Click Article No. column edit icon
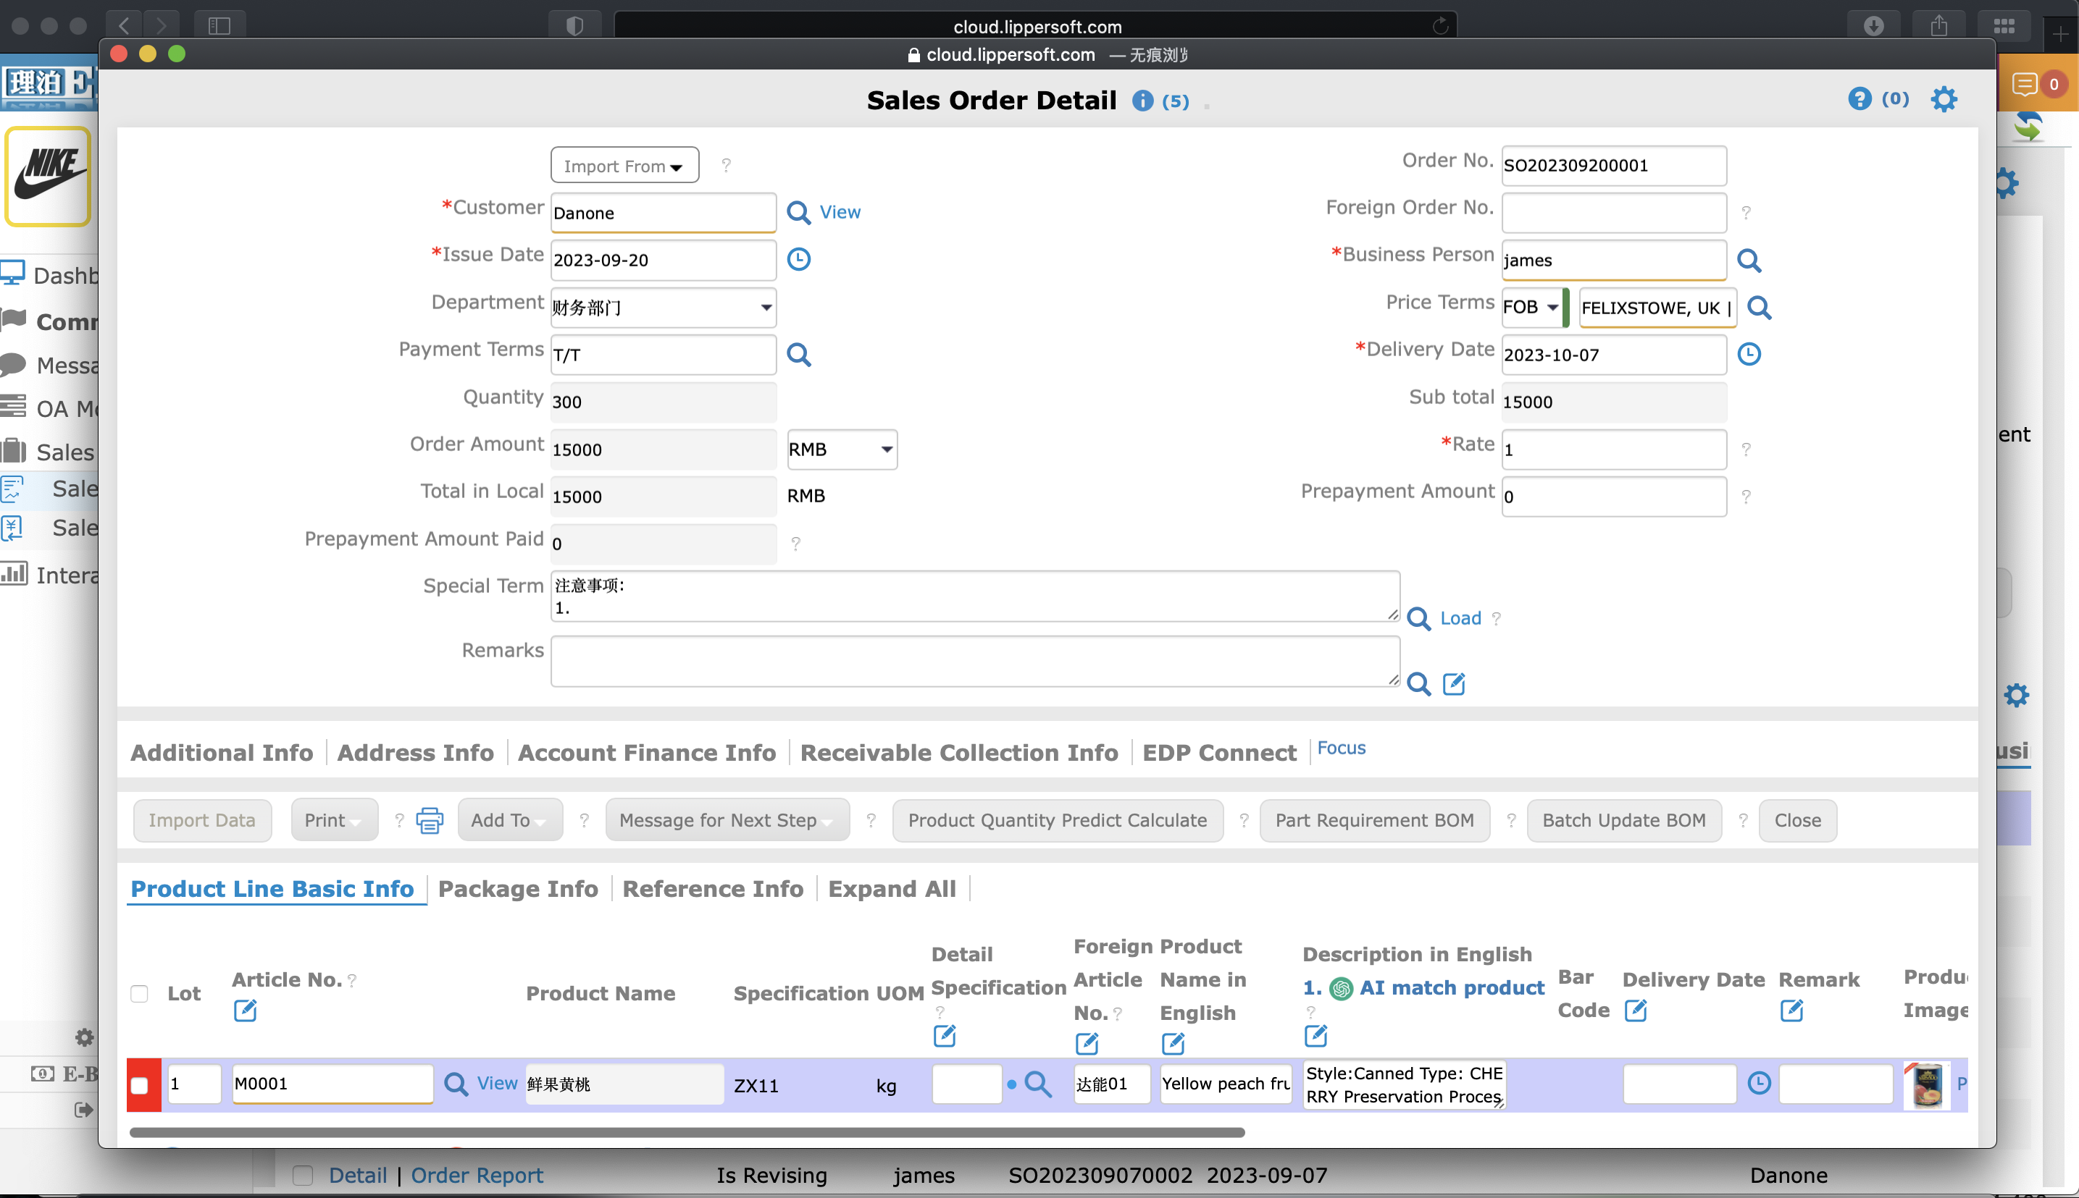Viewport: 2079px width, 1198px height. 245,1011
